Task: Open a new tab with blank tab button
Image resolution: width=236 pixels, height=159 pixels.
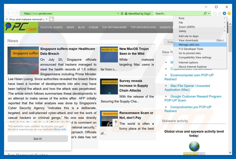Action: 52,19
